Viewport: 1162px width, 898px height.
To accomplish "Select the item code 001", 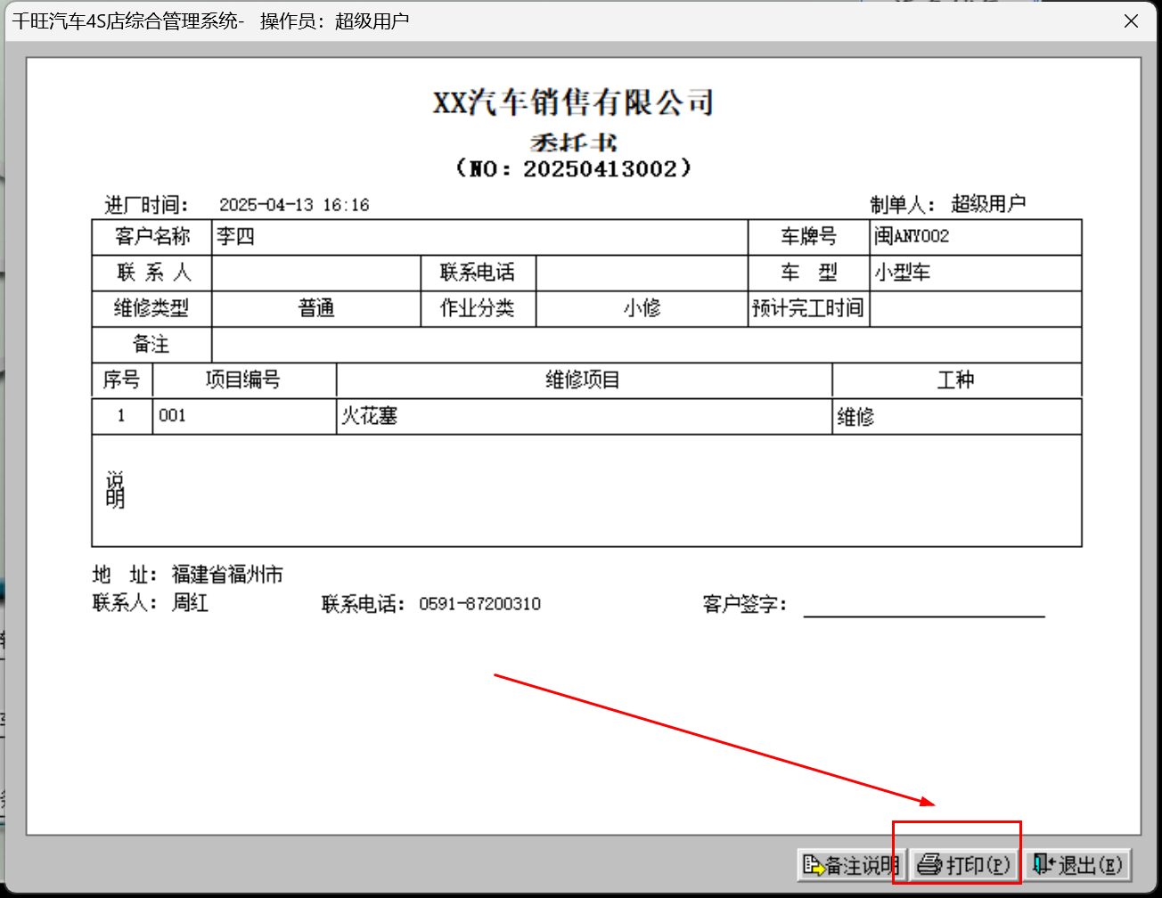I will point(173,415).
